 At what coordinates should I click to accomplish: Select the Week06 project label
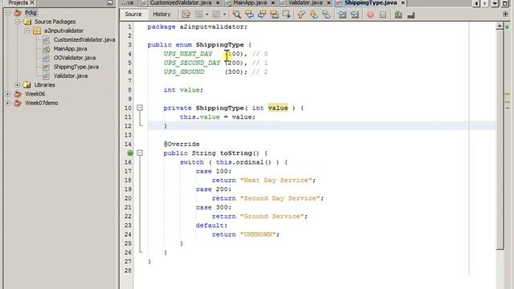click(x=35, y=94)
